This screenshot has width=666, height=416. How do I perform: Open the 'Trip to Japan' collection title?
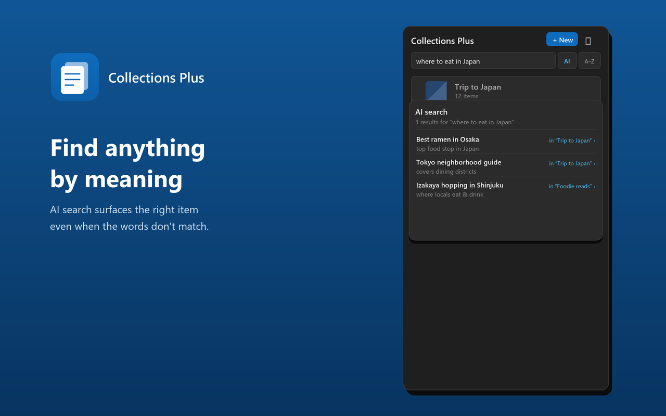pos(478,87)
